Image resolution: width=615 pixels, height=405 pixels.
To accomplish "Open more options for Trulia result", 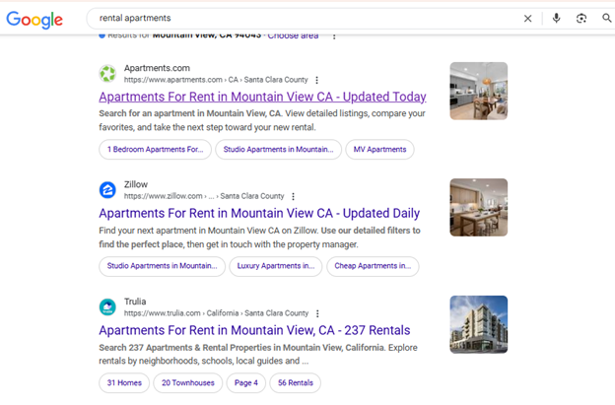I will (x=317, y=313).
